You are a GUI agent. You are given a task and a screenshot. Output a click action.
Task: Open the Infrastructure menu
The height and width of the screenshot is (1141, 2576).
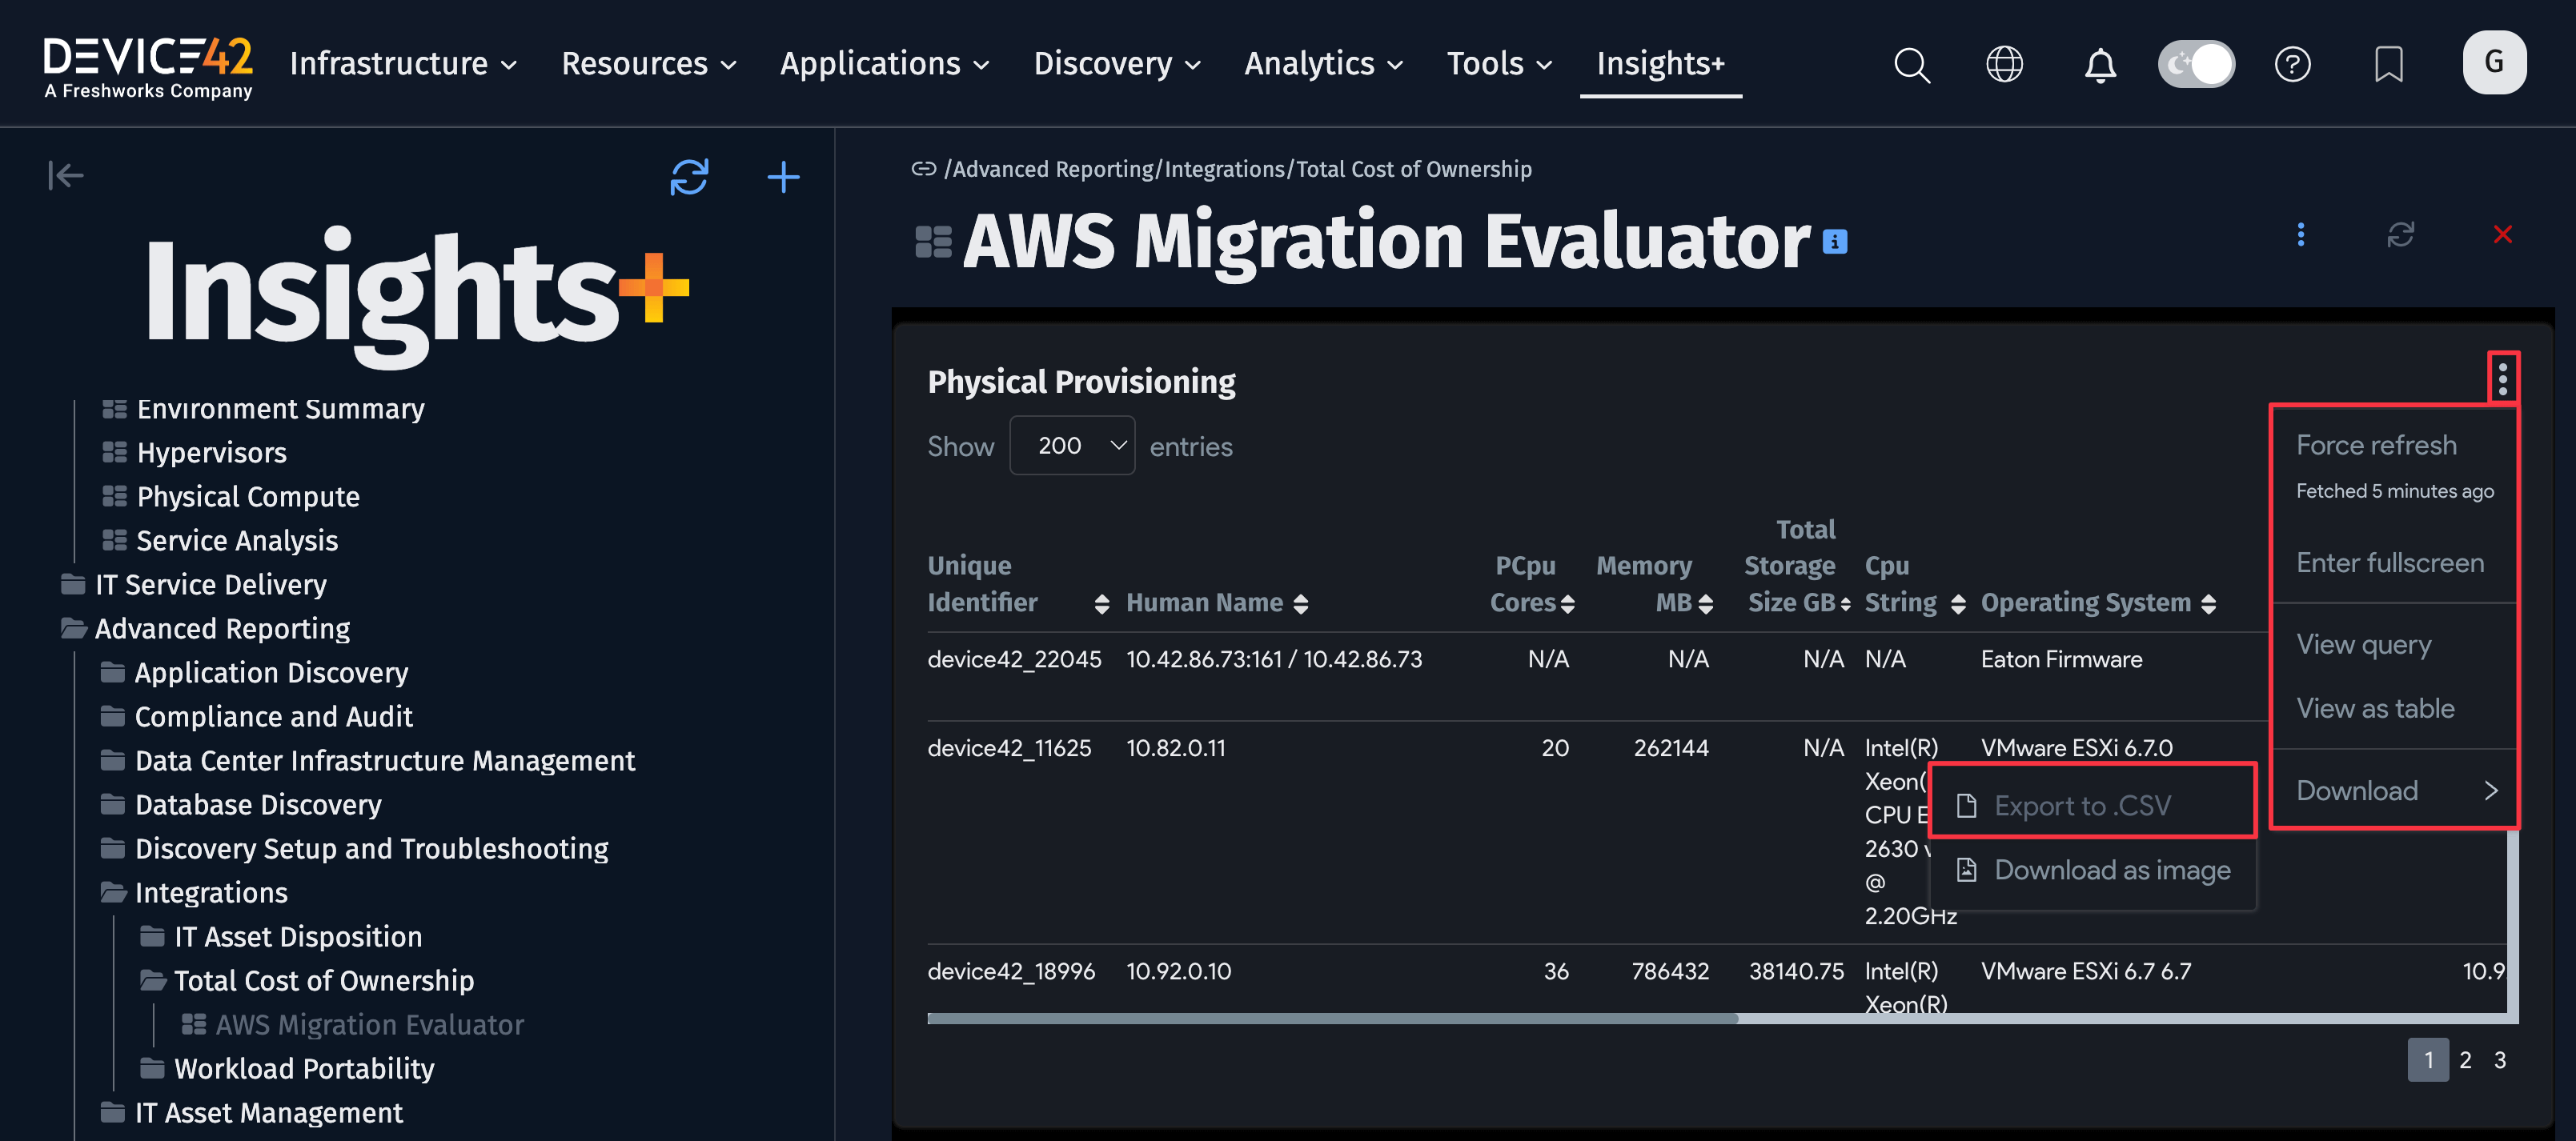click(403, 64)
